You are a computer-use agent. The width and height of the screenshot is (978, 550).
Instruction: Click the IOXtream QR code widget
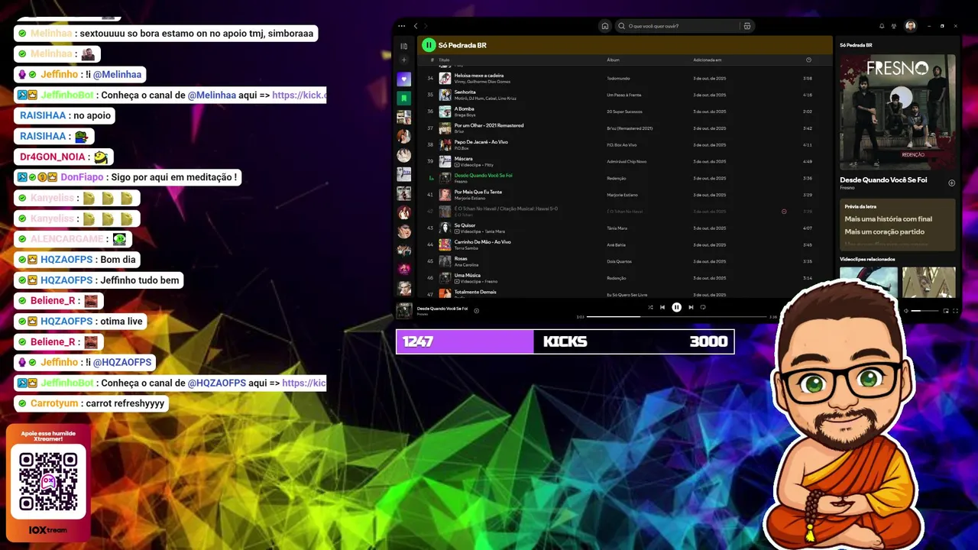48,482
